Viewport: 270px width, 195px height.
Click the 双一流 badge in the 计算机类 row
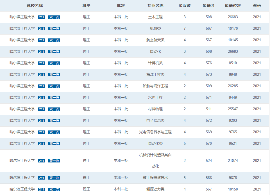[54, 63]
